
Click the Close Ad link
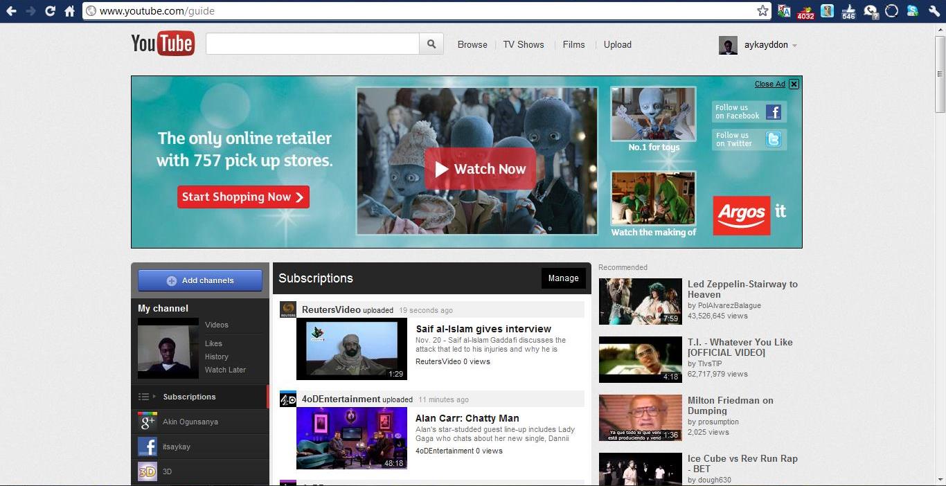click(x=770, y=84)
